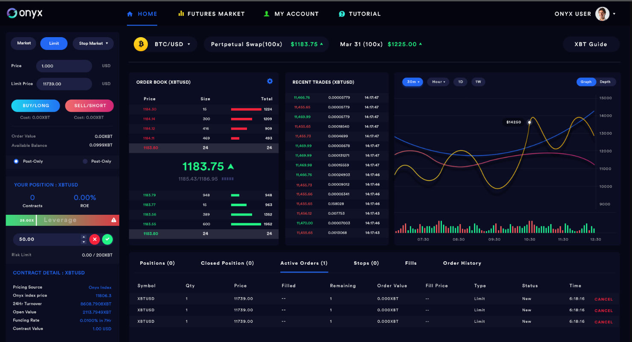Cancel the first XBTUSD active order

click(x=603, y=299)
